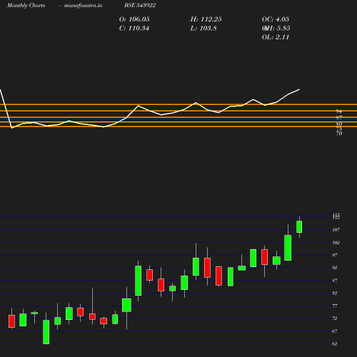The width and height of the screenshot is (357, 357).
Task: Click the "Monthly Charts" title text
Action: 26,5
